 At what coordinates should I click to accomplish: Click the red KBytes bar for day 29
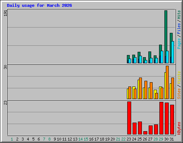click(x=161, y=118)
